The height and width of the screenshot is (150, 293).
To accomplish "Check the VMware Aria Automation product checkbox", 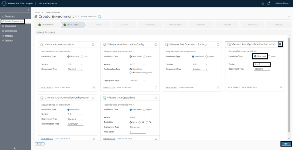I will click(x=93, y=44).
